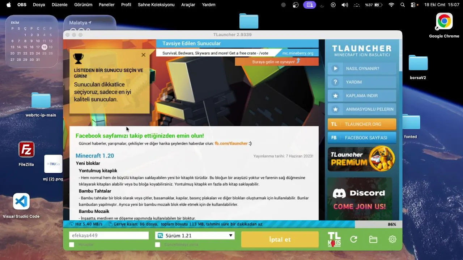Click the Wi-Fi icon in menu bar
463x260 pixels.
[x=391, y=5]
